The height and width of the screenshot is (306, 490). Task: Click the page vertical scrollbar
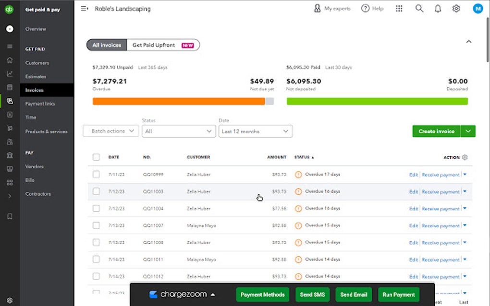[488, 40]
